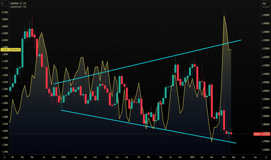
Task: Click the yellow spread line peak
Action: pyautogui.click(x=224, y=16)
